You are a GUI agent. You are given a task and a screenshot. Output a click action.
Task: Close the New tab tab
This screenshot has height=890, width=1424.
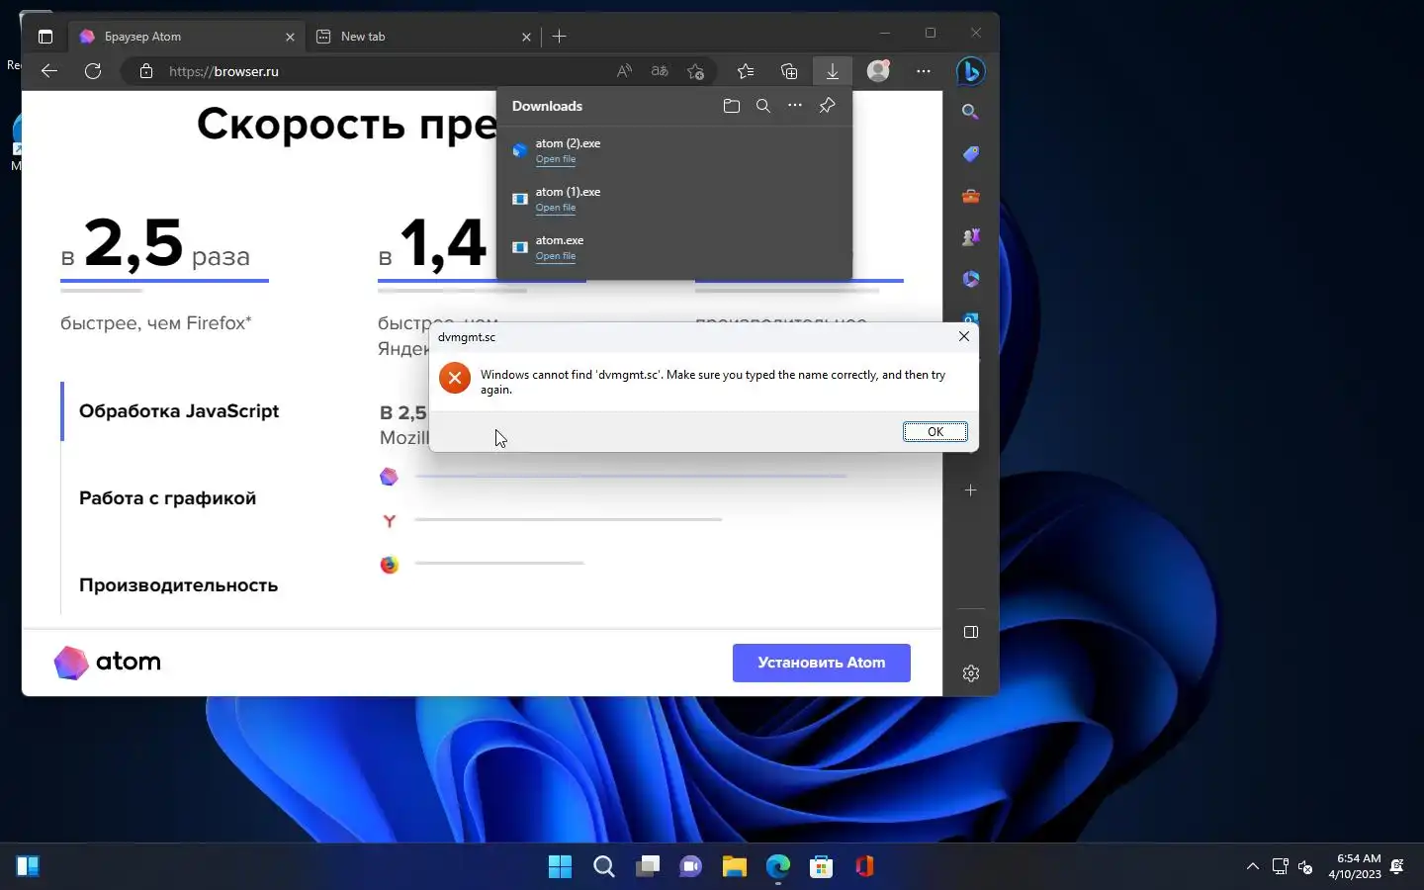pyautogui.click(x=526, y=37)
